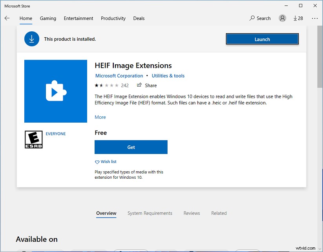Screen dimensions: 323x252
Task: Open the user account profile icon
Action: [282, 18]
